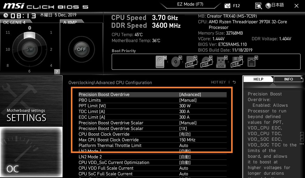Select the USB hard disk boot device
Screen dimensions: 305x178
point(192,62)
